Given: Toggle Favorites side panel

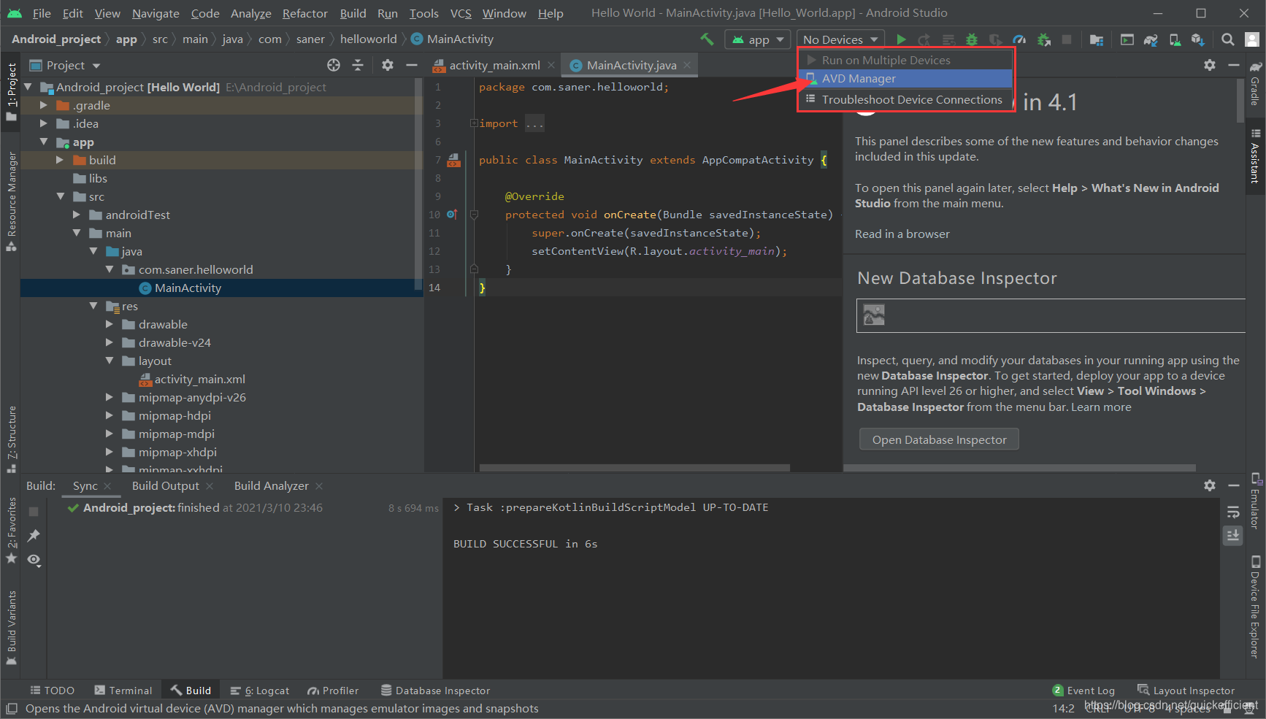Looking at the screenshot, I should tap(11, 531).
